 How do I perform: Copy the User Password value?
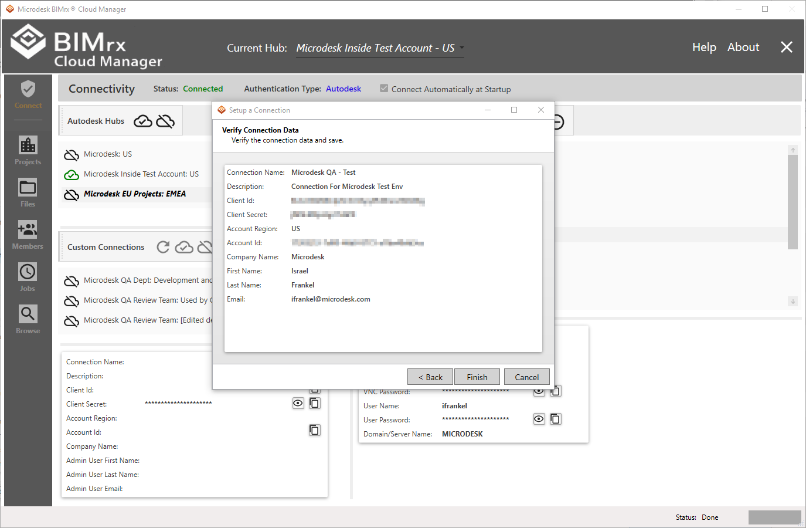coord(556,419)
